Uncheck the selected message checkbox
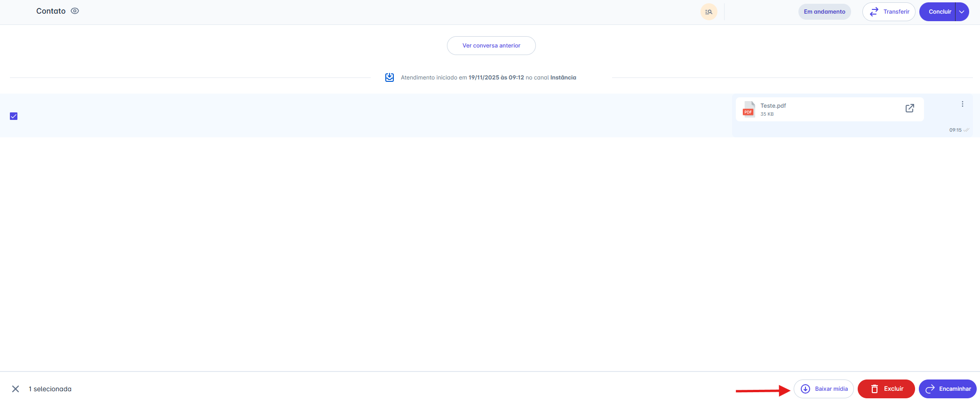Viewport: 980px width, 403px height. pyautogui.click(x=14, y=116)
